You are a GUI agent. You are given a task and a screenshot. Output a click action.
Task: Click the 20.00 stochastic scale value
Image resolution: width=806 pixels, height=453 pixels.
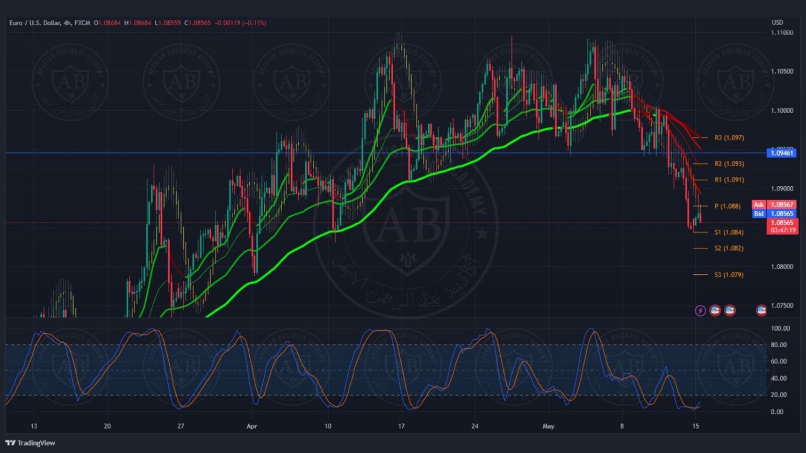click(779, 395)
